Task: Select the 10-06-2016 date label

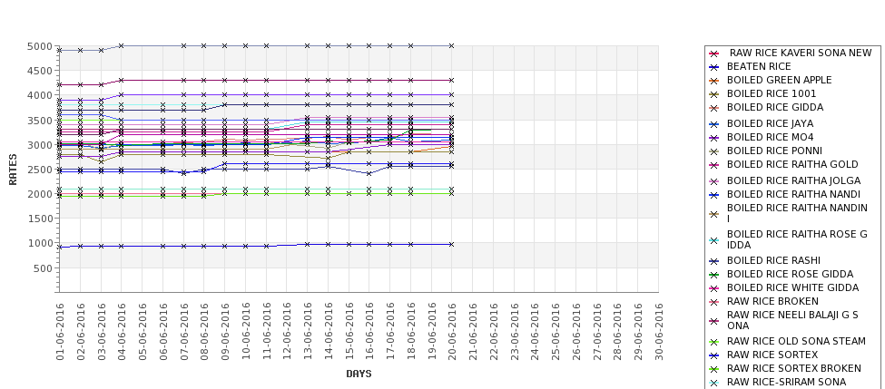Action: point(245,332)
